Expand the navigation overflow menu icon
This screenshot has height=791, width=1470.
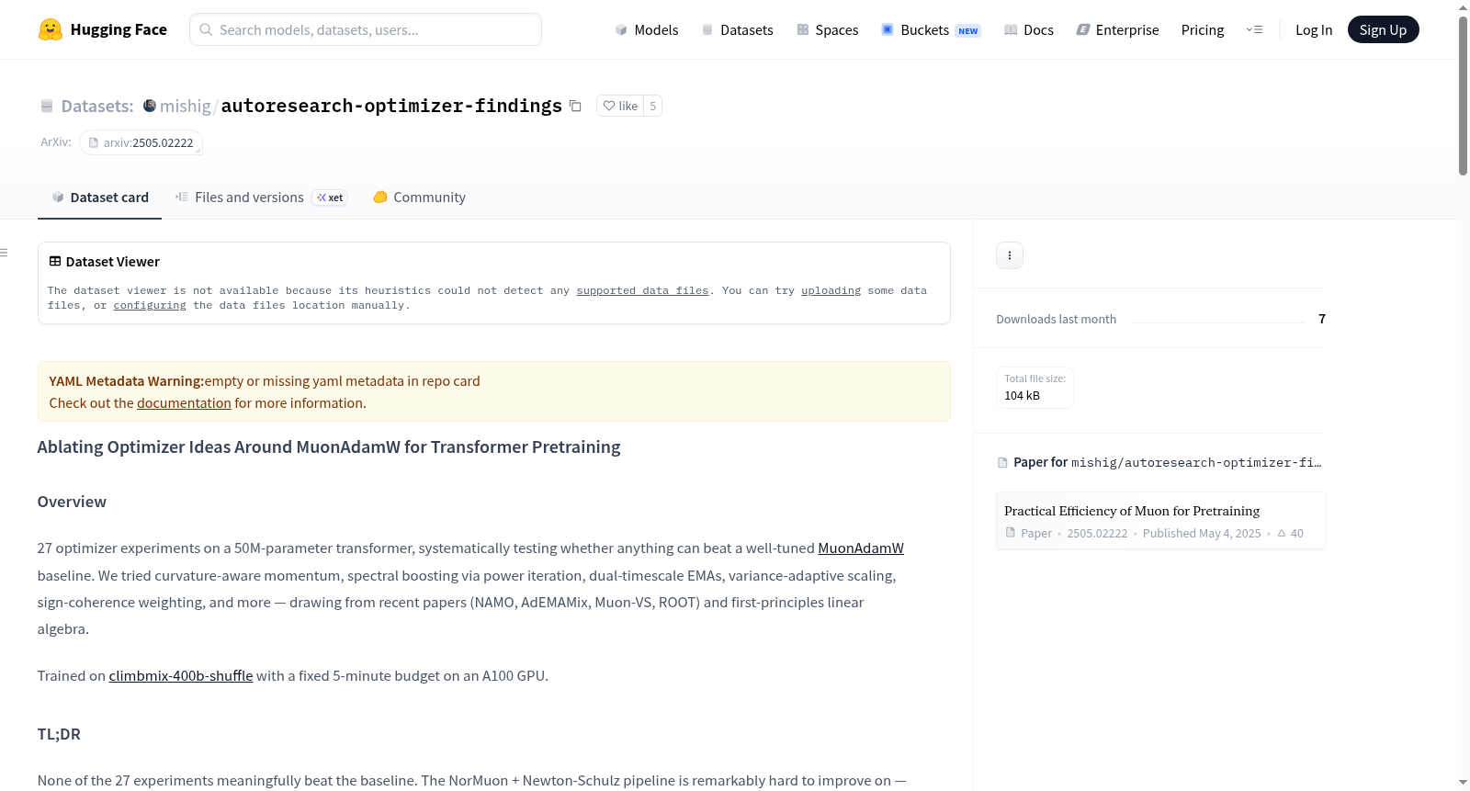click(x=1254, y=29)
